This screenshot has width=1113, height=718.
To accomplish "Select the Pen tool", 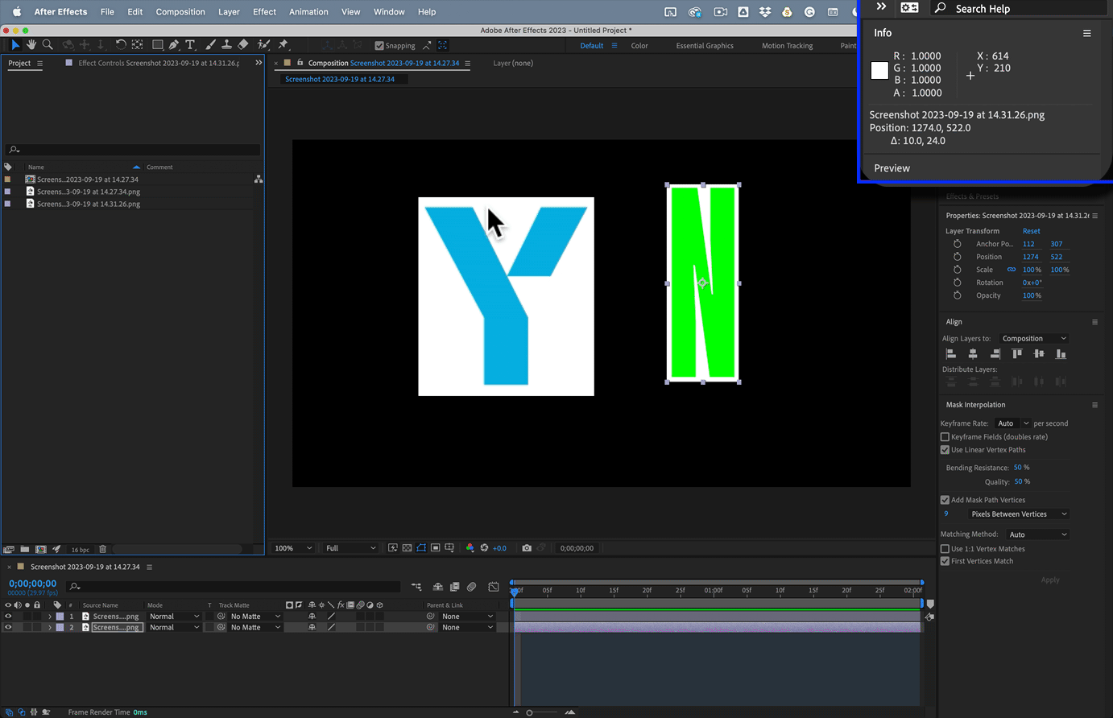I will [174, 45].
